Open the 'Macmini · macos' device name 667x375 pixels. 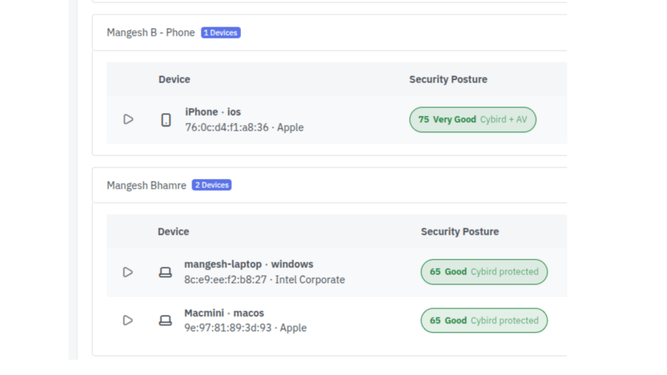[x=224, y=313]
